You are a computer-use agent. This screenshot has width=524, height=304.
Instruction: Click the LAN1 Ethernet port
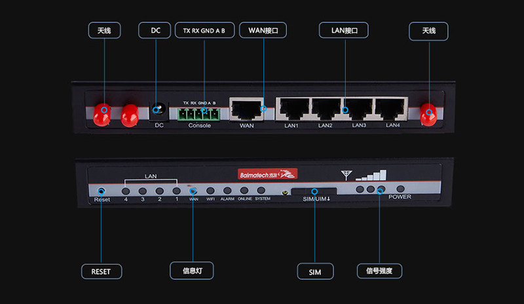pyautogui.click(x=294, y=109)
